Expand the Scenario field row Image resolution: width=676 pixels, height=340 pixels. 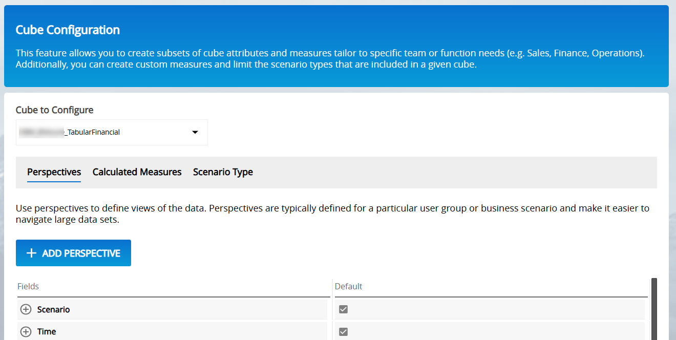(26, 310)
